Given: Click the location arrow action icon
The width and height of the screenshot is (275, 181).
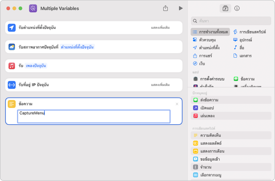Looking at the screenshot, I should click(x=12, y=28).
